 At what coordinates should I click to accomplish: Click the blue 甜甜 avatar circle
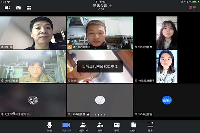(x=167, y=100)
